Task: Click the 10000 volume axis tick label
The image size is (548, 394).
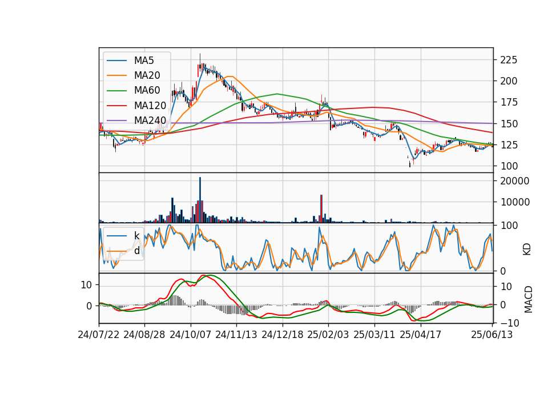Action: pyautogui.click(x=515, y=202)
